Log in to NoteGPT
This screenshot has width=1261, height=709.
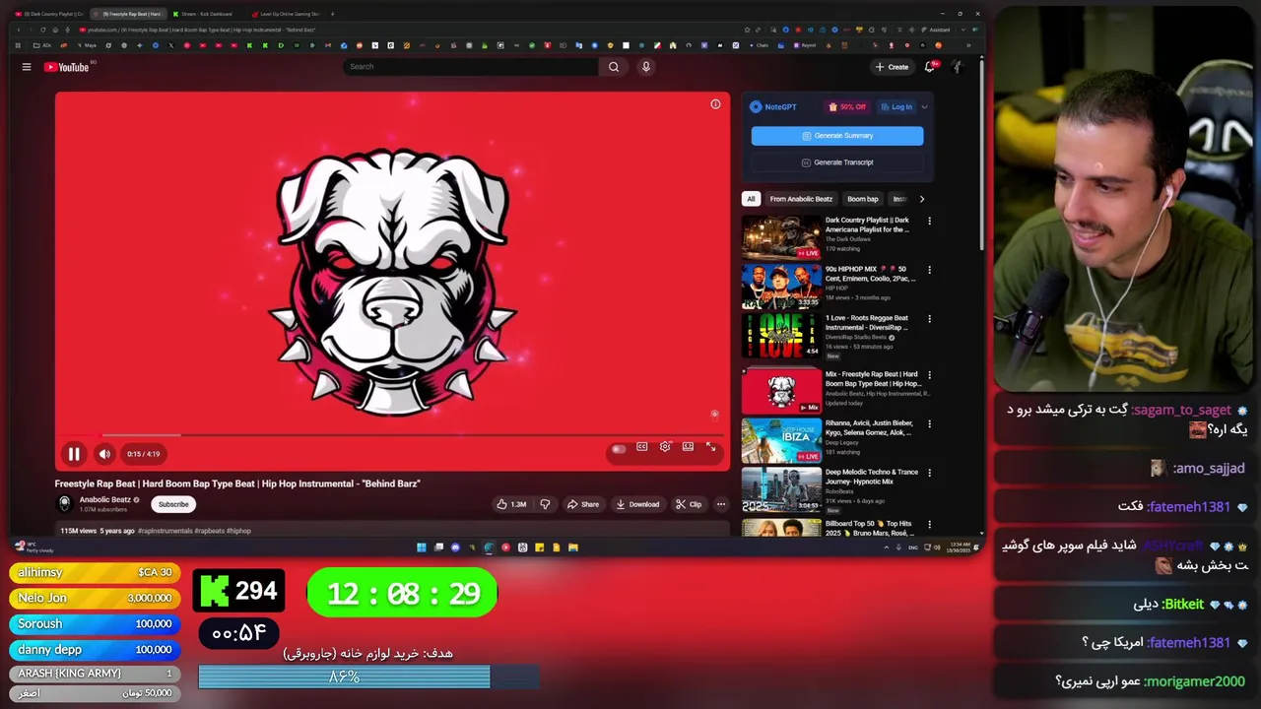click(896, 106)
